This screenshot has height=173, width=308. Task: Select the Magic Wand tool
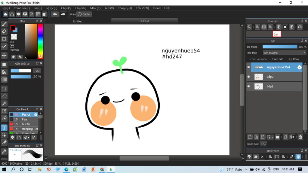(4, 103)
